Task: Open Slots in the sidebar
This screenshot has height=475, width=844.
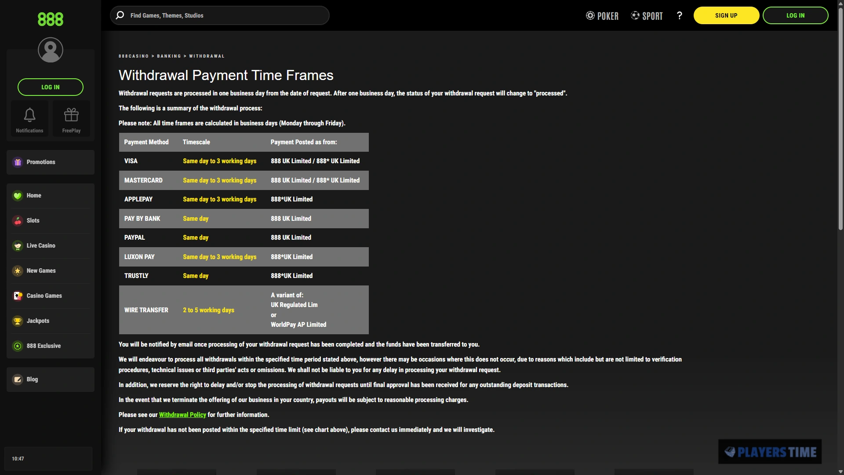Action: [33, 221]
